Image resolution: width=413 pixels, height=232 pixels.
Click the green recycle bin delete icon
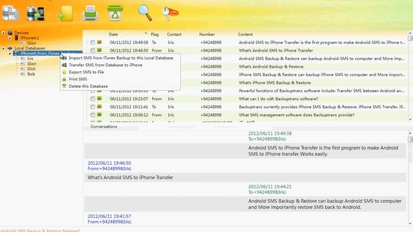pos(115,13)
